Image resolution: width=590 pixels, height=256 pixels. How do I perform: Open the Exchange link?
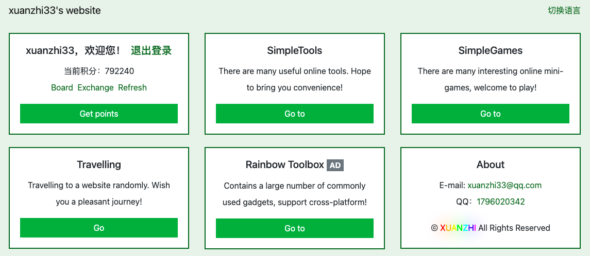tap(95, 87)
